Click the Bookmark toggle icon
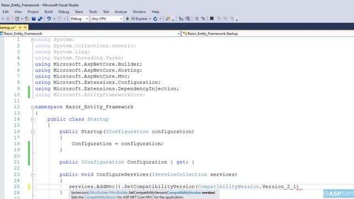This screenshot has height=199, width=354. coord(211,19)
